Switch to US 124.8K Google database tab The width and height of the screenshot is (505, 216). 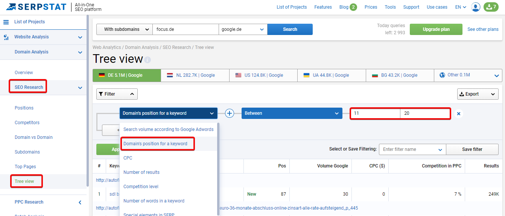coord(263,75)
